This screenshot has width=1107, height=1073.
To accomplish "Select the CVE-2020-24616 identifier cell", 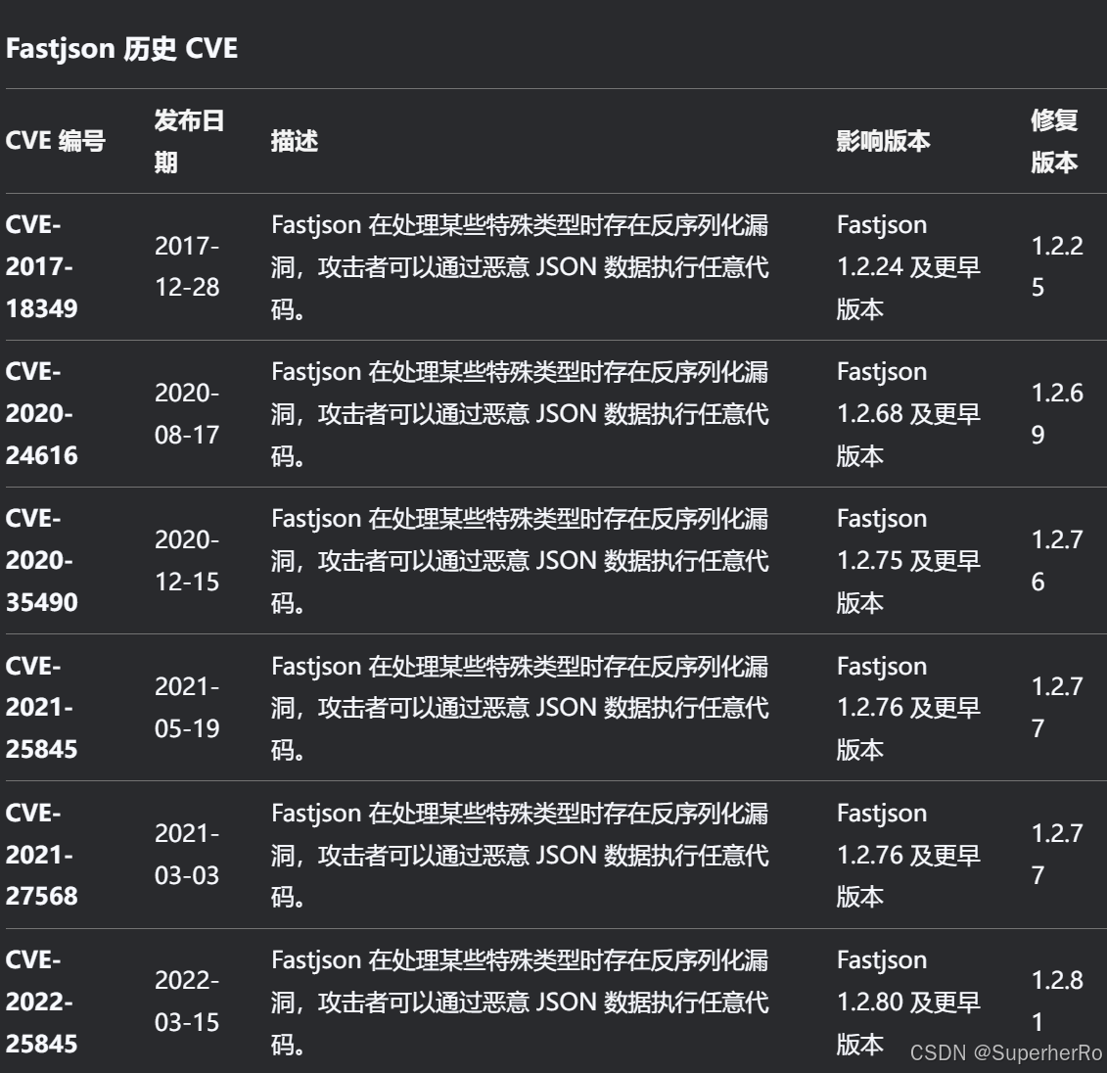I will pos(41,413).
